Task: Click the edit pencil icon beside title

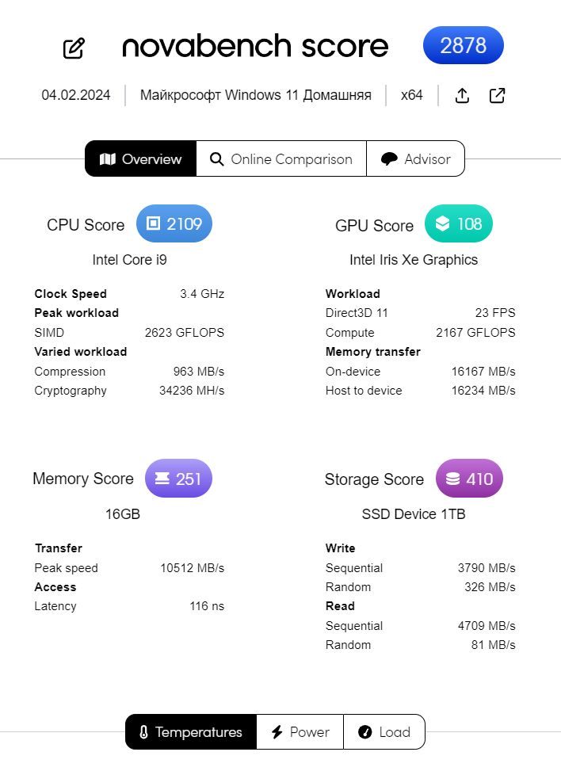Action: pyautogui.click(x=74, y=48)
